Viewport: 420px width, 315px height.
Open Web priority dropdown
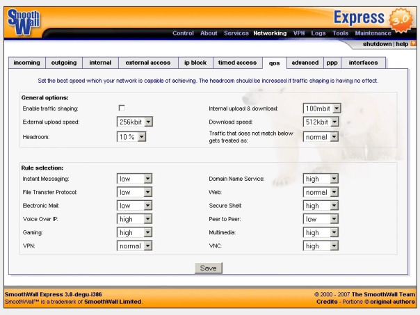tap(321, 192)
